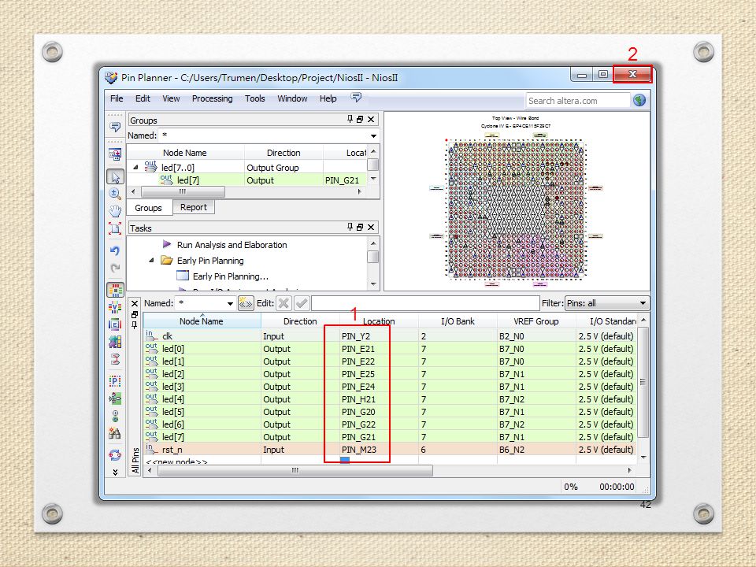The width and height of the screenshot is (756, 567).
Task: Click the fit-in-window zoom icon
Action: (115, 228)
